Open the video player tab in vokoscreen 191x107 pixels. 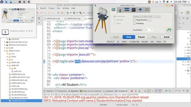[127, 10]
